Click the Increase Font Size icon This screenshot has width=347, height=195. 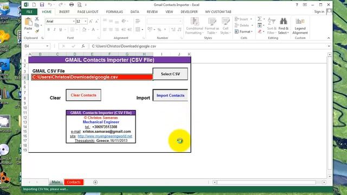point(91,21)
